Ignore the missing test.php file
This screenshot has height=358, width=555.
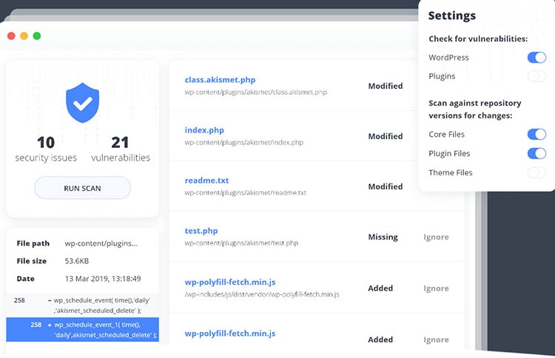(x=436, y=237)
